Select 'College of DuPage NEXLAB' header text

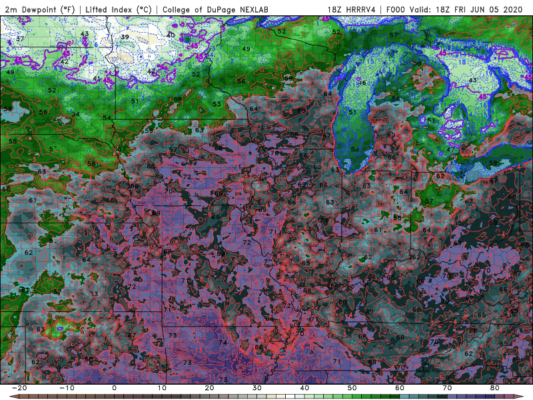point(215,9)
